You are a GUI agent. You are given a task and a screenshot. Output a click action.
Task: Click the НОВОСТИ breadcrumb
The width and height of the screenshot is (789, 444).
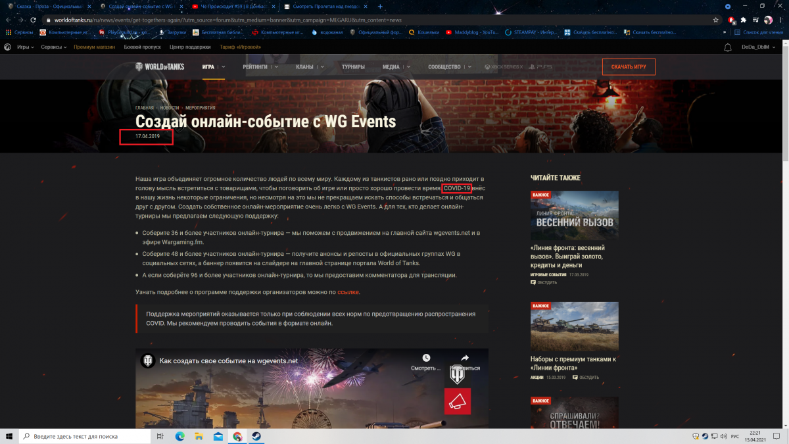coord(170,108)
